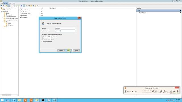This screenshot has height=102, width=182.
Task: Select the Lily user row in list
Action: (24, 12)
